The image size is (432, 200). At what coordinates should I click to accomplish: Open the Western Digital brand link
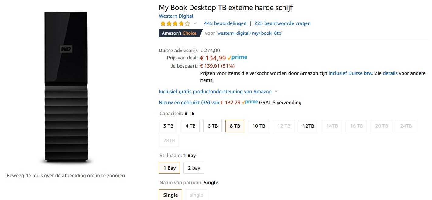pyautogui.click(x=176, y=16)
